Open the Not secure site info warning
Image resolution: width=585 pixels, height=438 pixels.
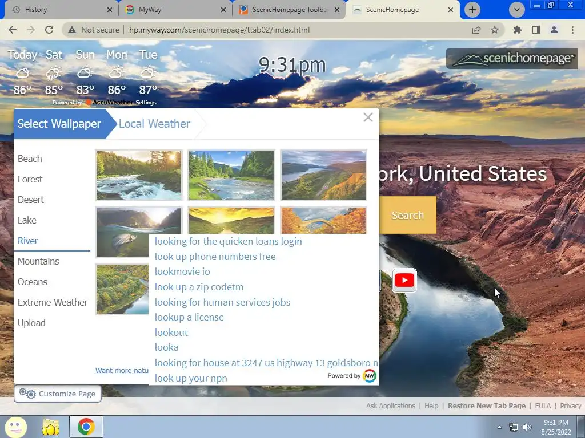click(x=93, y=30)
